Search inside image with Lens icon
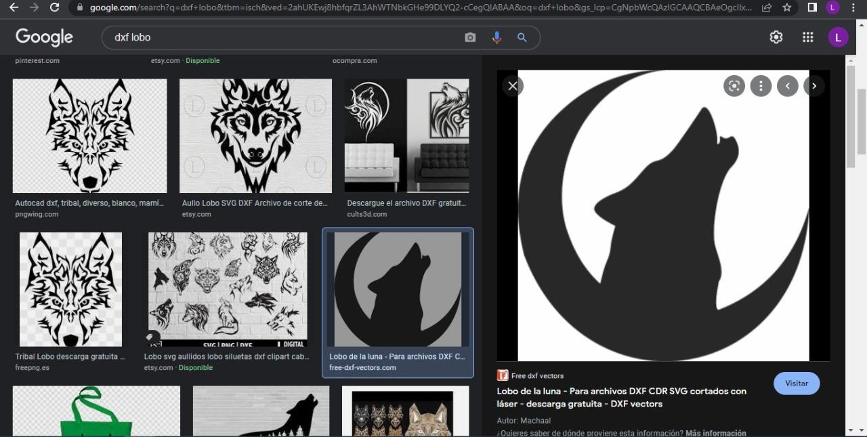Image resolution: width=867 pixels, height=437 pixels. (734, 86)
